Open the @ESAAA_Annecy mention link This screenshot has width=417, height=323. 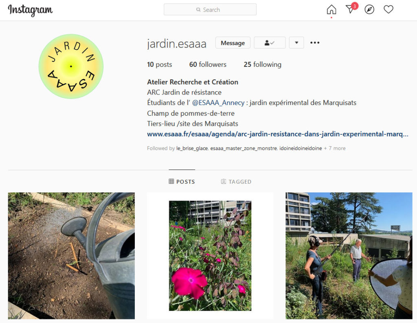pos(218,103)
